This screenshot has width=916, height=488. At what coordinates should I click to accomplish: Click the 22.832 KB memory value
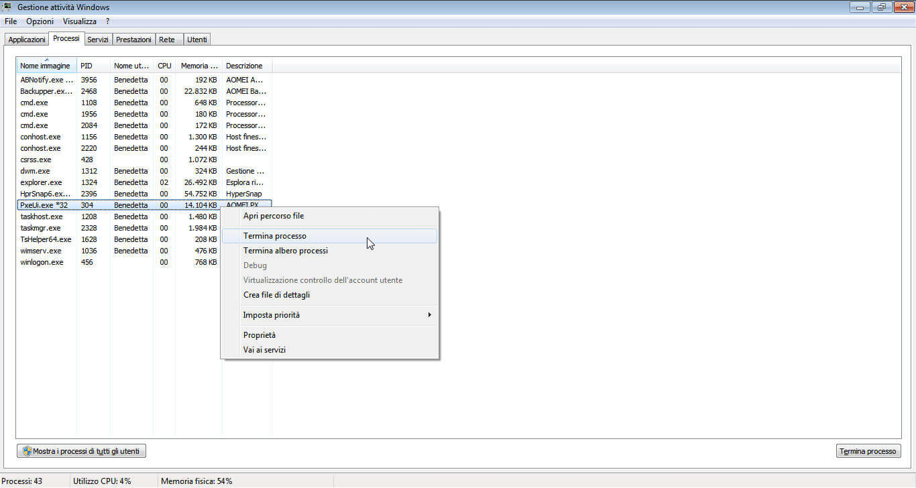click(201, 91)
